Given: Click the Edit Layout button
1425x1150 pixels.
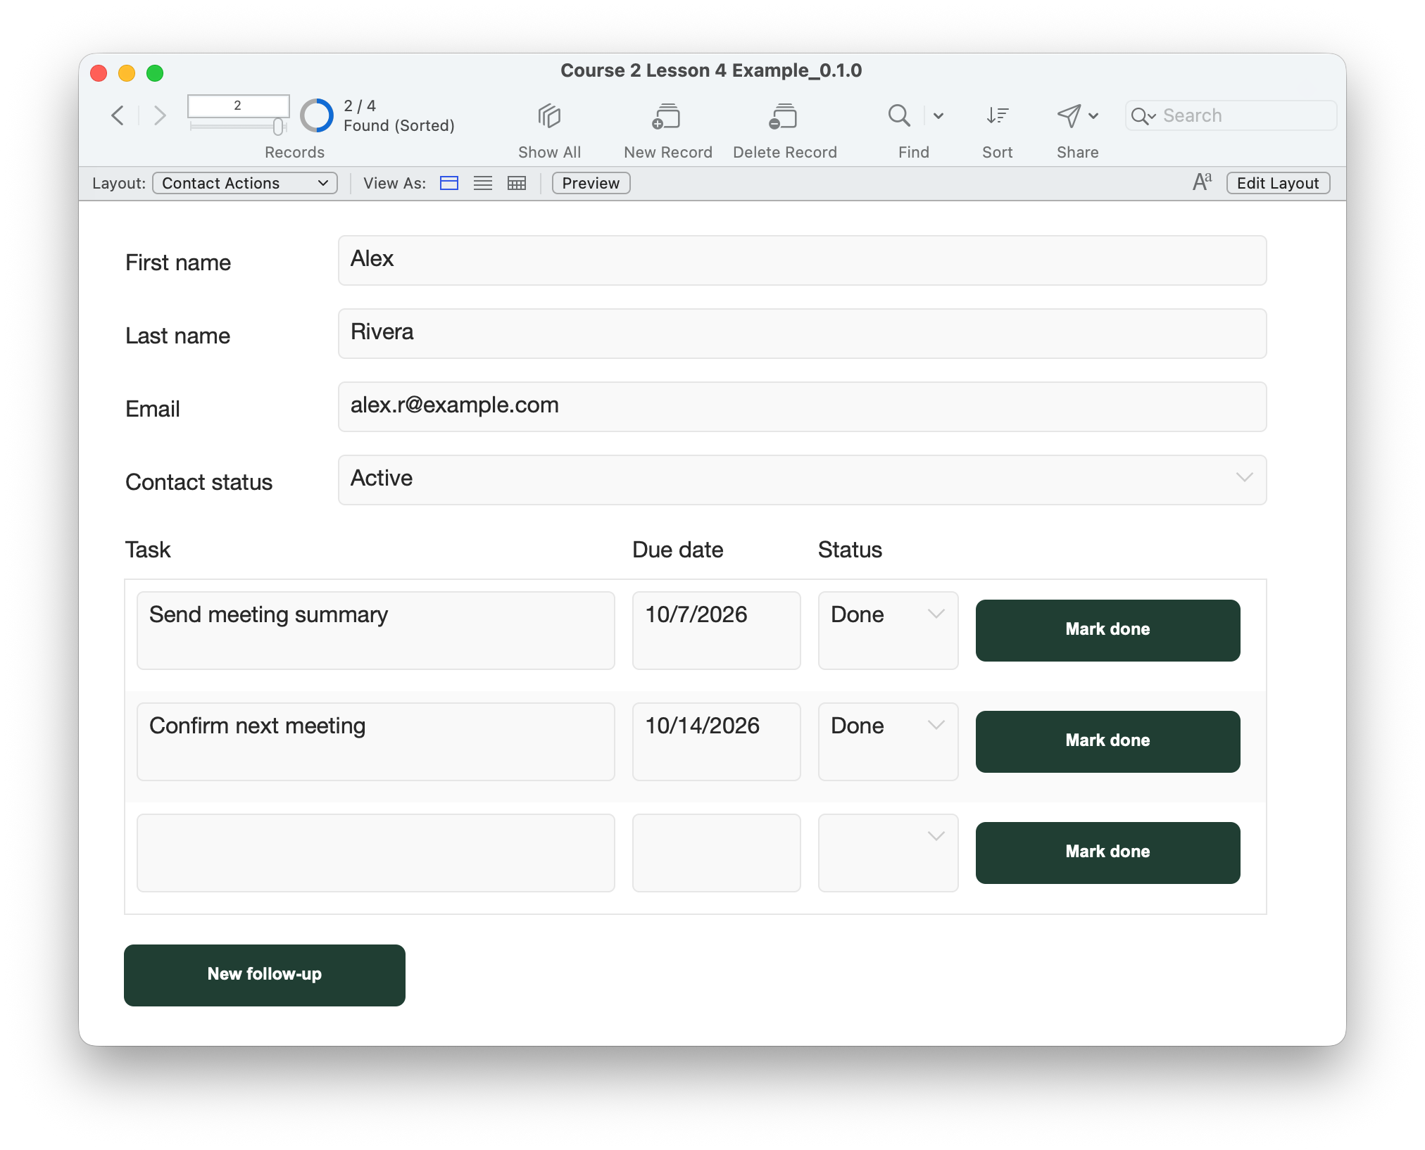Looking at the screenshot, I should pos(1278,183).
